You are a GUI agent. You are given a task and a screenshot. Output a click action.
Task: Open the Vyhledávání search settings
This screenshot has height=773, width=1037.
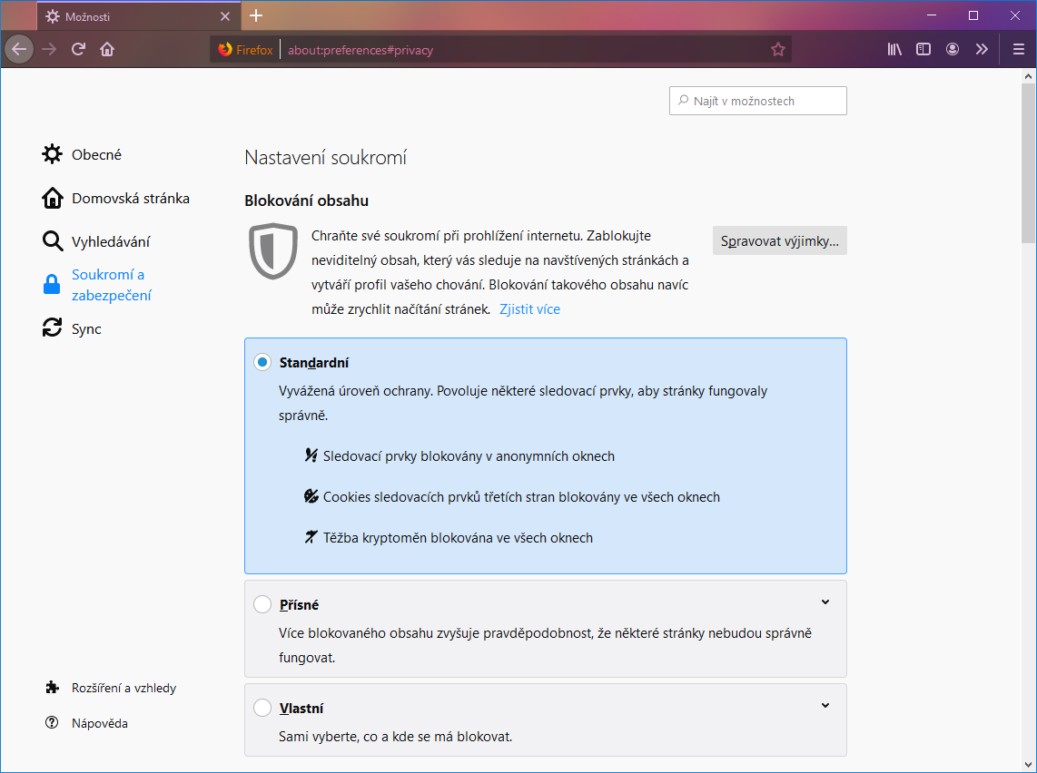point(114,241)
